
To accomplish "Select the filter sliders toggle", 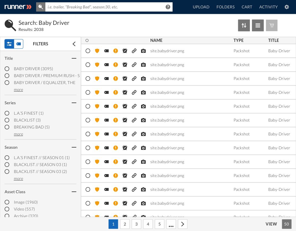I will click(9, 44).
